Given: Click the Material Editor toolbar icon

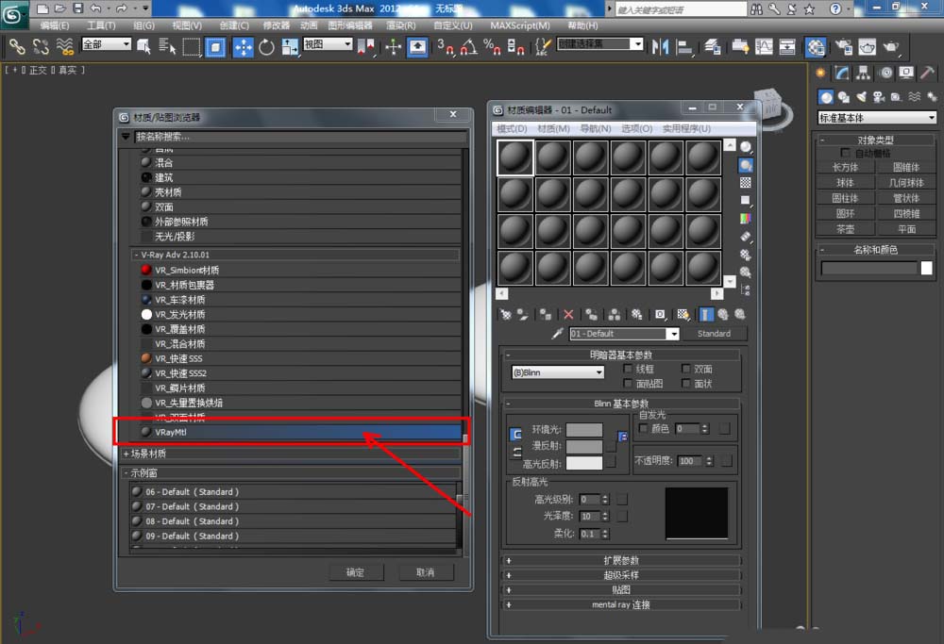Looking at the screenshot, I should click(x=816, y=47).
